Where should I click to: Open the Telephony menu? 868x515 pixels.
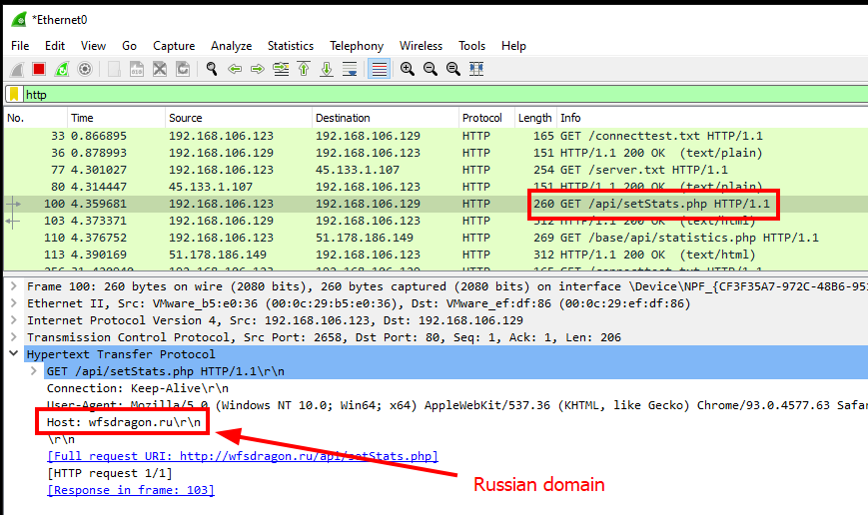tap(357, 46)
